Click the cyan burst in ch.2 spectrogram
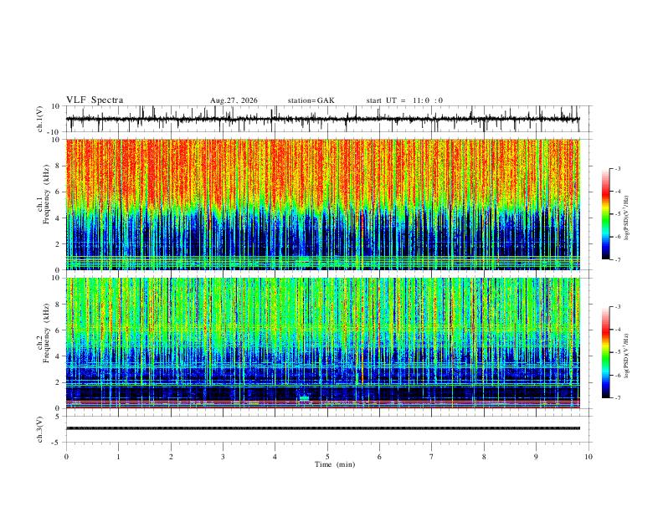This screenshot has height=512, width=663. pyautogui.click(x=305, y=398)
